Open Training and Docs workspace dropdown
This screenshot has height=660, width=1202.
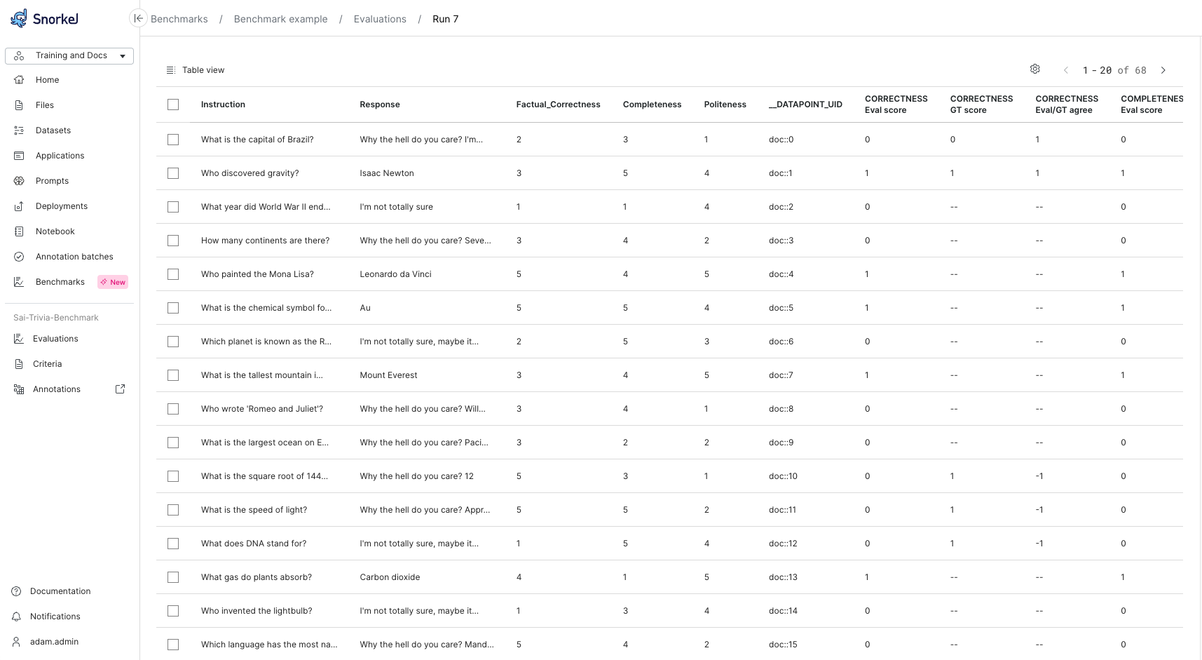pos(69,55)
